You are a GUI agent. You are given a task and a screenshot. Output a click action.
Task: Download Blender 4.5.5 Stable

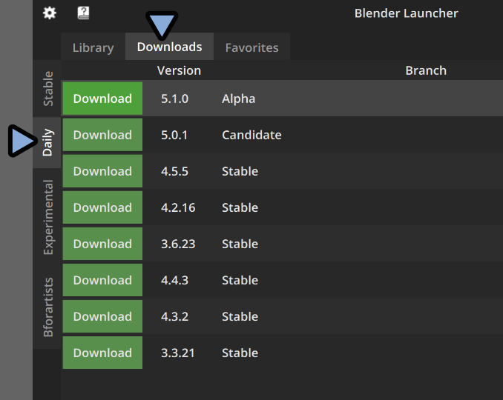102,171
